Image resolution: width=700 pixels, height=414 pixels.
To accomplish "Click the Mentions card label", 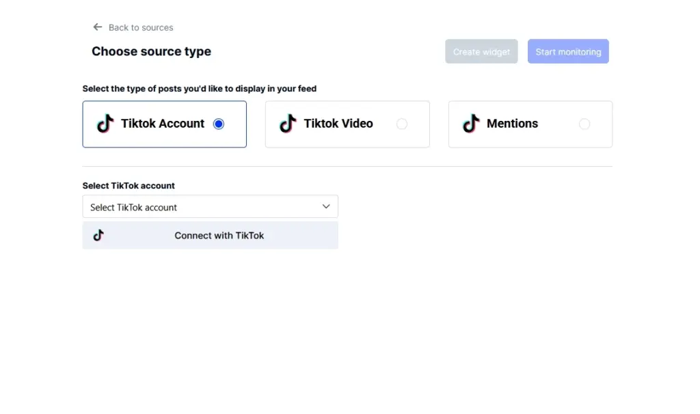I will click(512, 124).
